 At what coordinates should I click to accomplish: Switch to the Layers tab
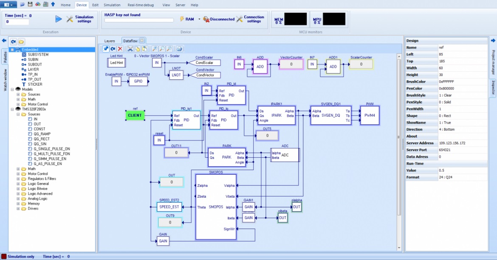pyautogui.click(x=110, y=41)
